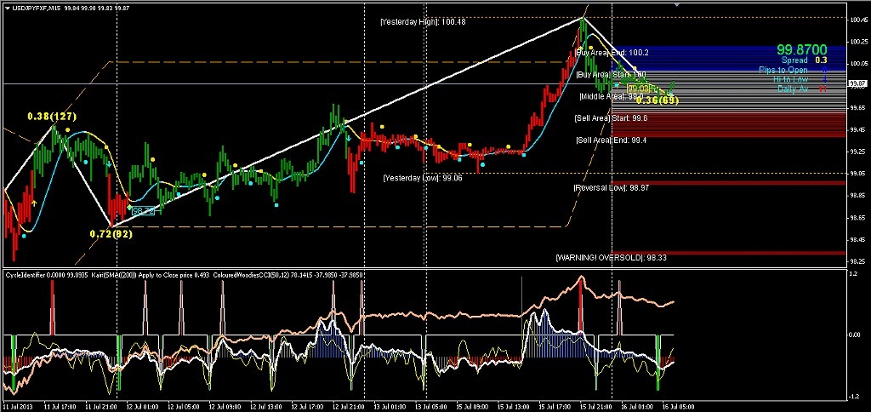Click 0.00 on the indicator scale

pyautogui.click(x=854, y=335)
